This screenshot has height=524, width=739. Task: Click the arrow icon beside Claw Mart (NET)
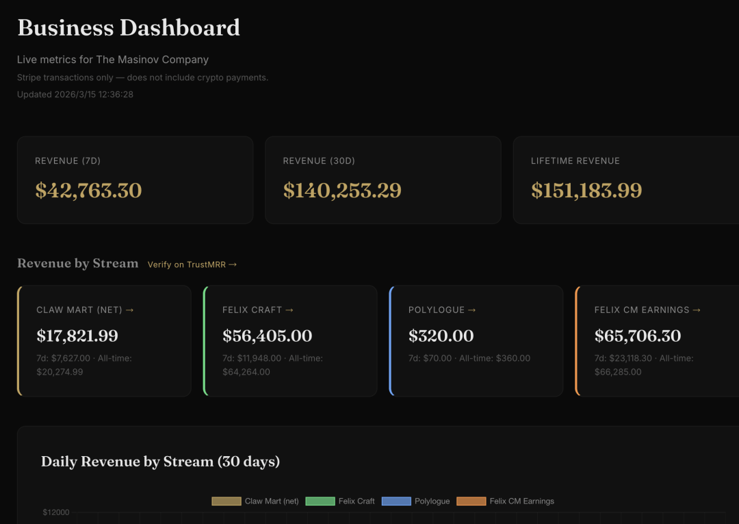130,310
